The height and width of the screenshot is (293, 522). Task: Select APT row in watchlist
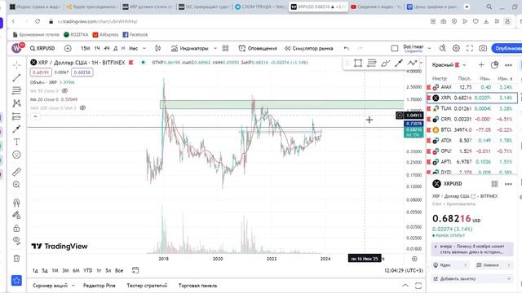(472, 162)
